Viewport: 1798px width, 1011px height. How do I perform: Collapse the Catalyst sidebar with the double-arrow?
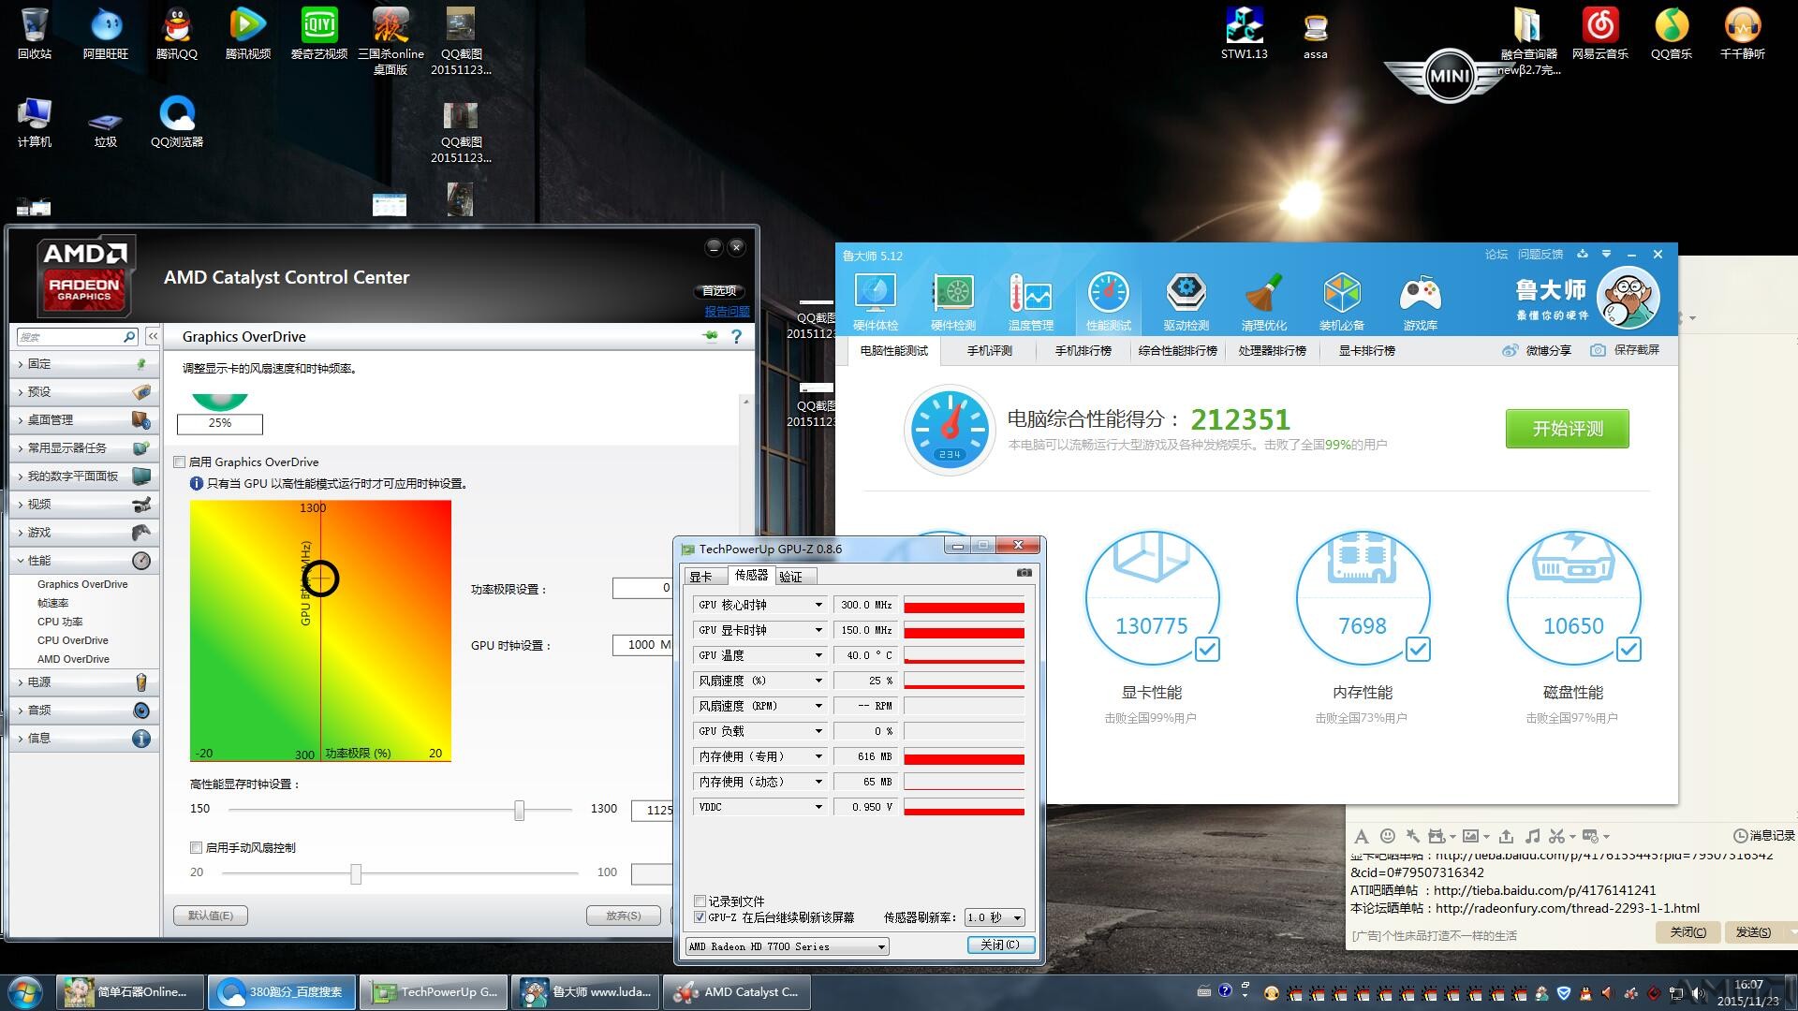tap(153, 336)
